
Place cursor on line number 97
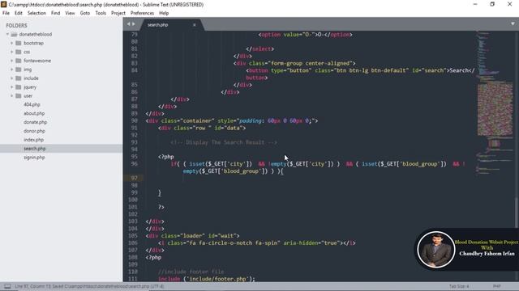point(134,178)
